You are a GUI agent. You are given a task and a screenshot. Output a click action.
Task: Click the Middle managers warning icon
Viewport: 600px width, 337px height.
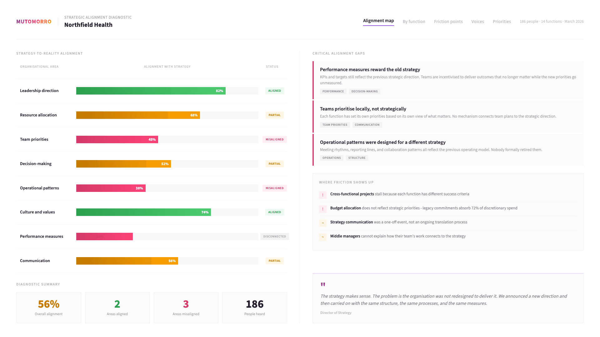323,237
